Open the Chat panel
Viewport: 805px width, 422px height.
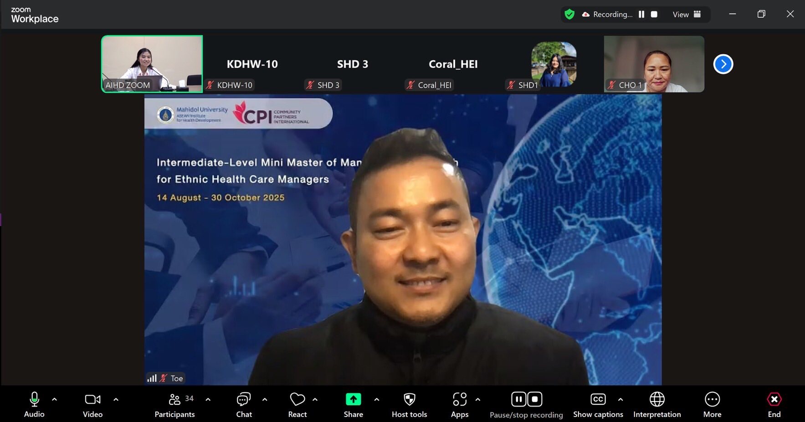244,404
